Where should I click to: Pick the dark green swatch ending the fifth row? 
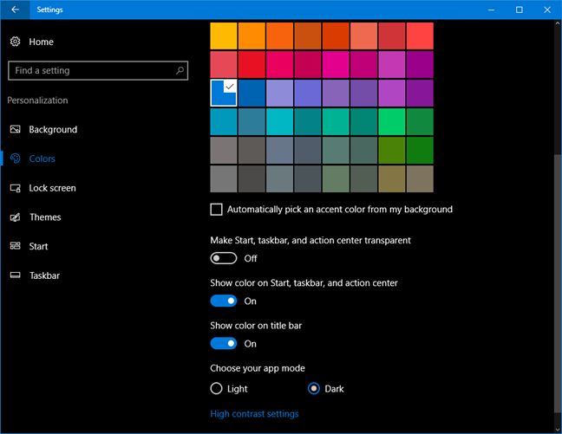click(x=420, y=151)
